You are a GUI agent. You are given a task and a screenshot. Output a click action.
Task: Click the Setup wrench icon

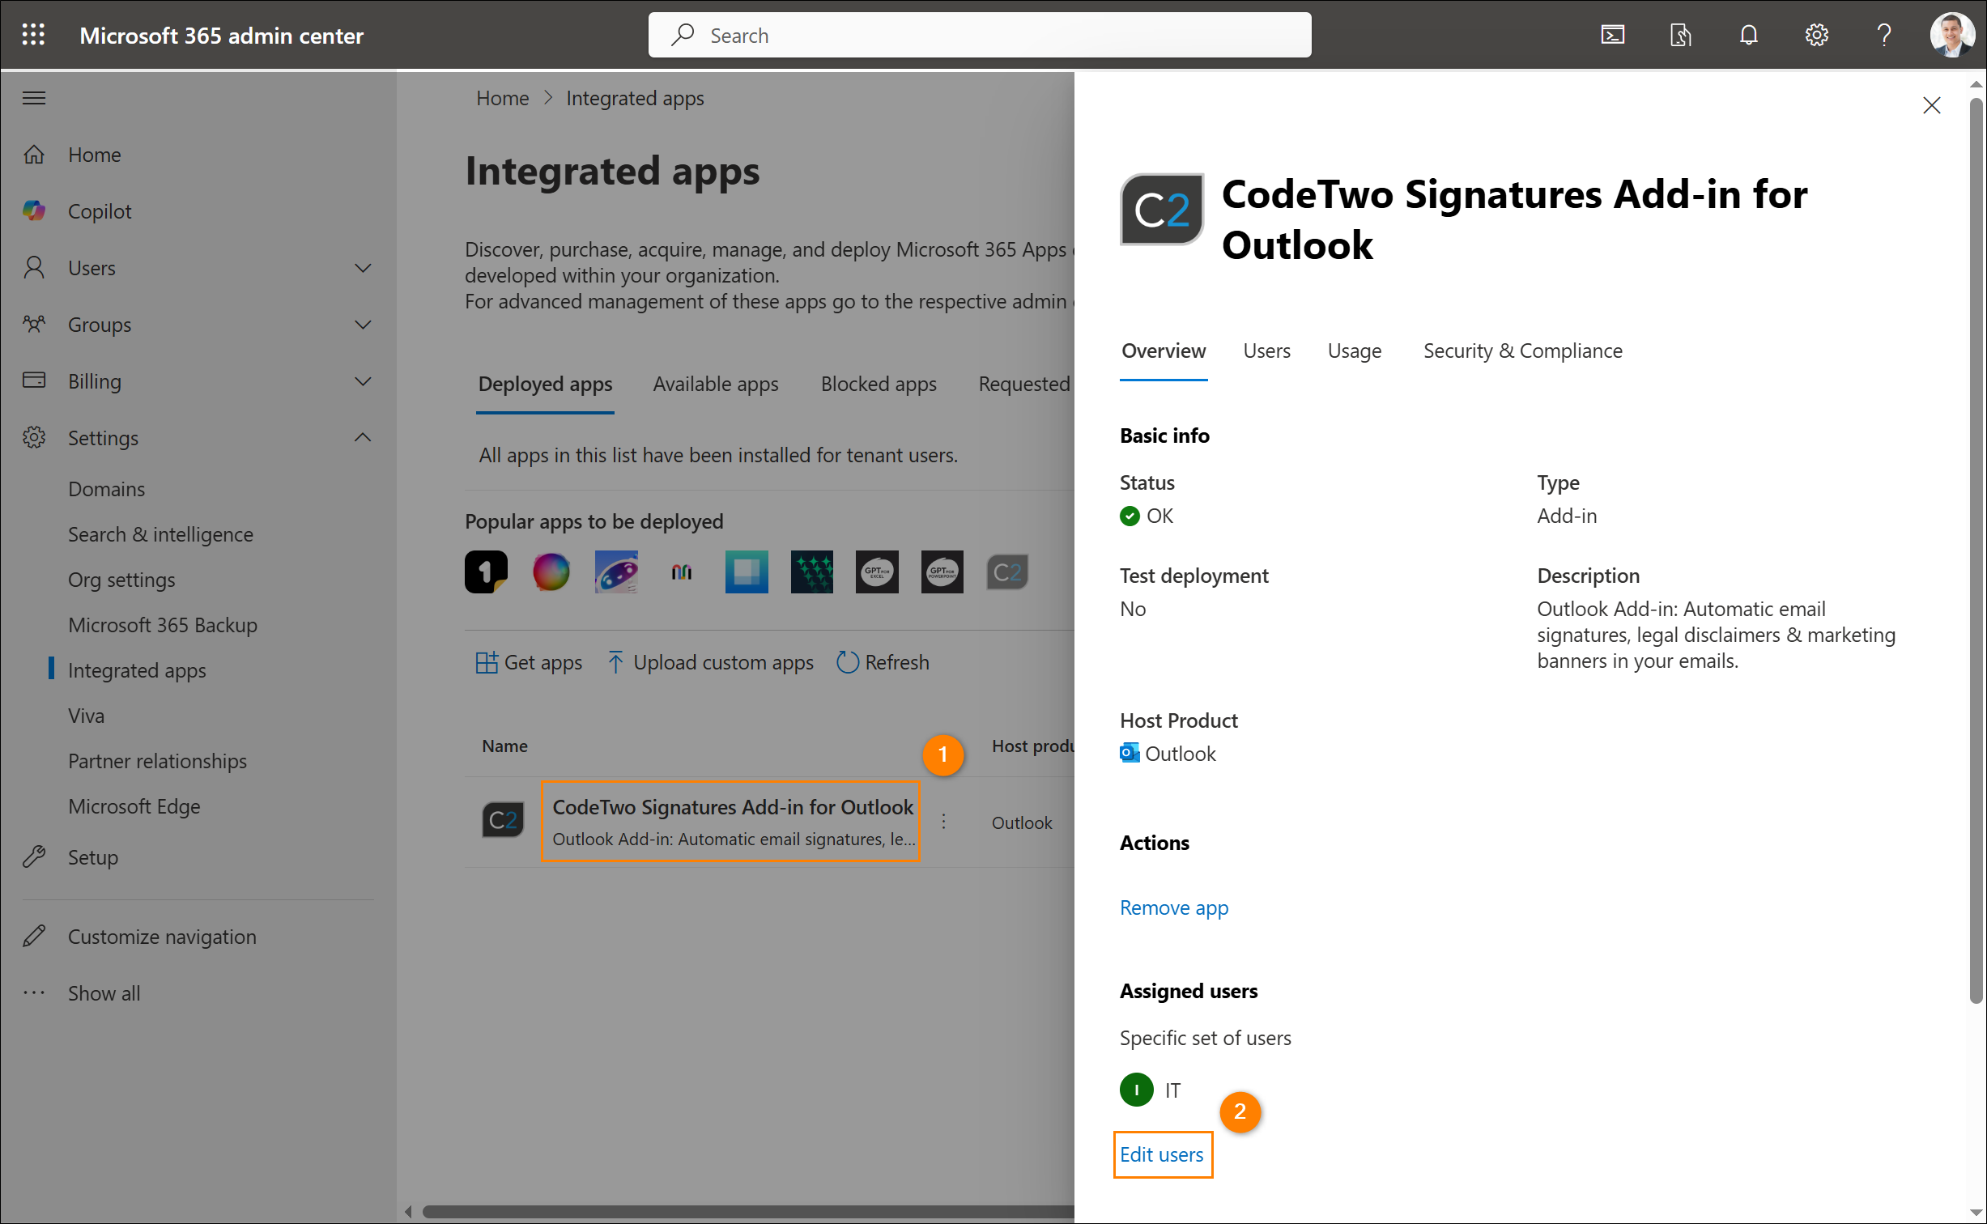[34, 856]
